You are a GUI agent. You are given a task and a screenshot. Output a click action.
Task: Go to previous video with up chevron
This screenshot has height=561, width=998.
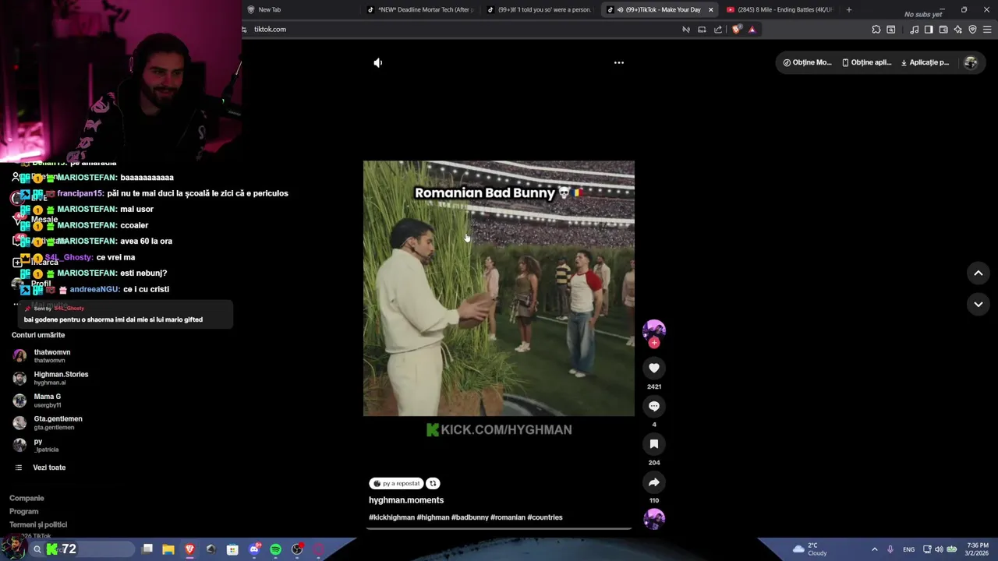click(979, 273)
